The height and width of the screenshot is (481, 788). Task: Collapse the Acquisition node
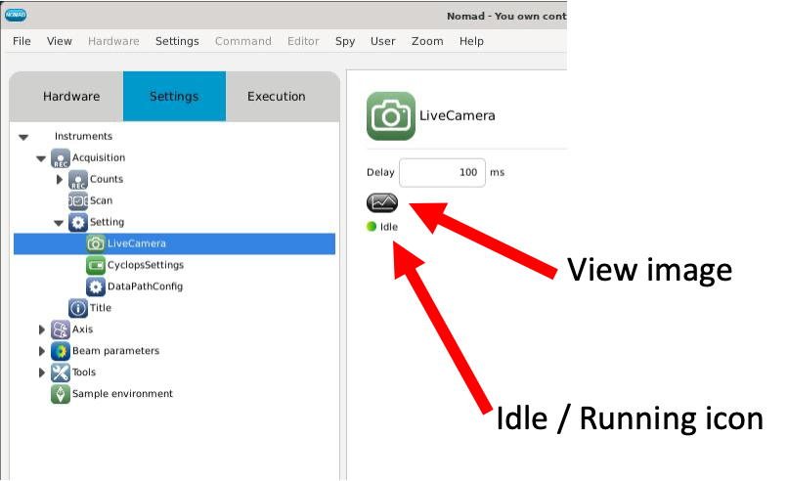coord(41,158)
